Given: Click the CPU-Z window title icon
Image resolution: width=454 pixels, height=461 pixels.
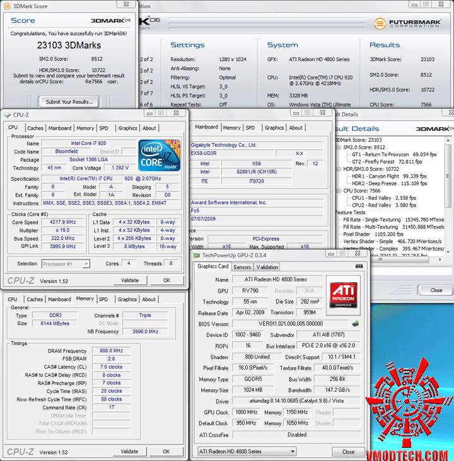Looking at the screenshot, I should pyautogui.click(x=8, y=115).
